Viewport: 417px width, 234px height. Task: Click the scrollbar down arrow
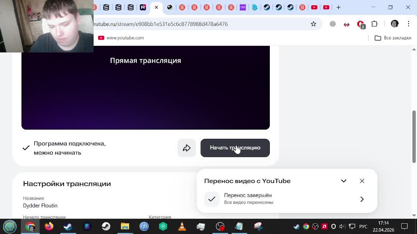pos(414,215)
